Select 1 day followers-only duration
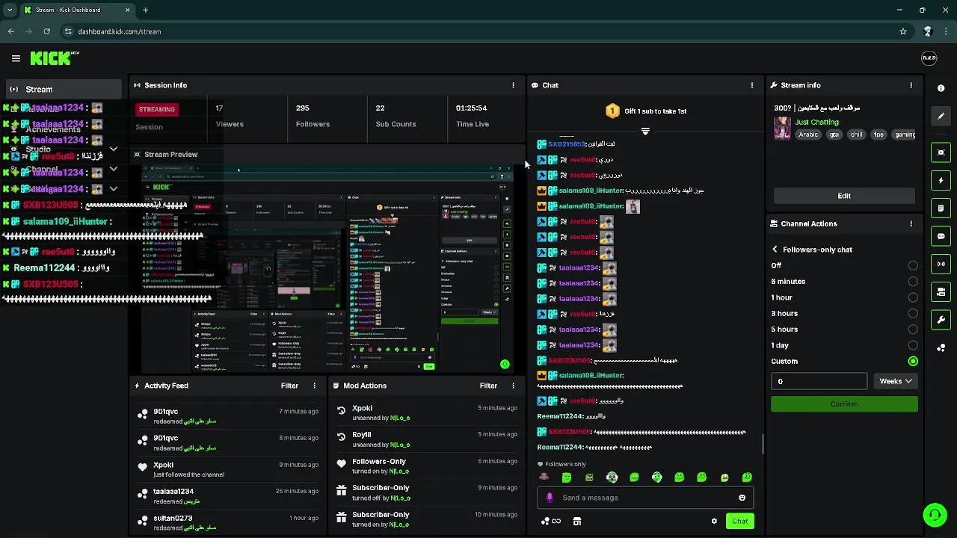 coord(913,345)
